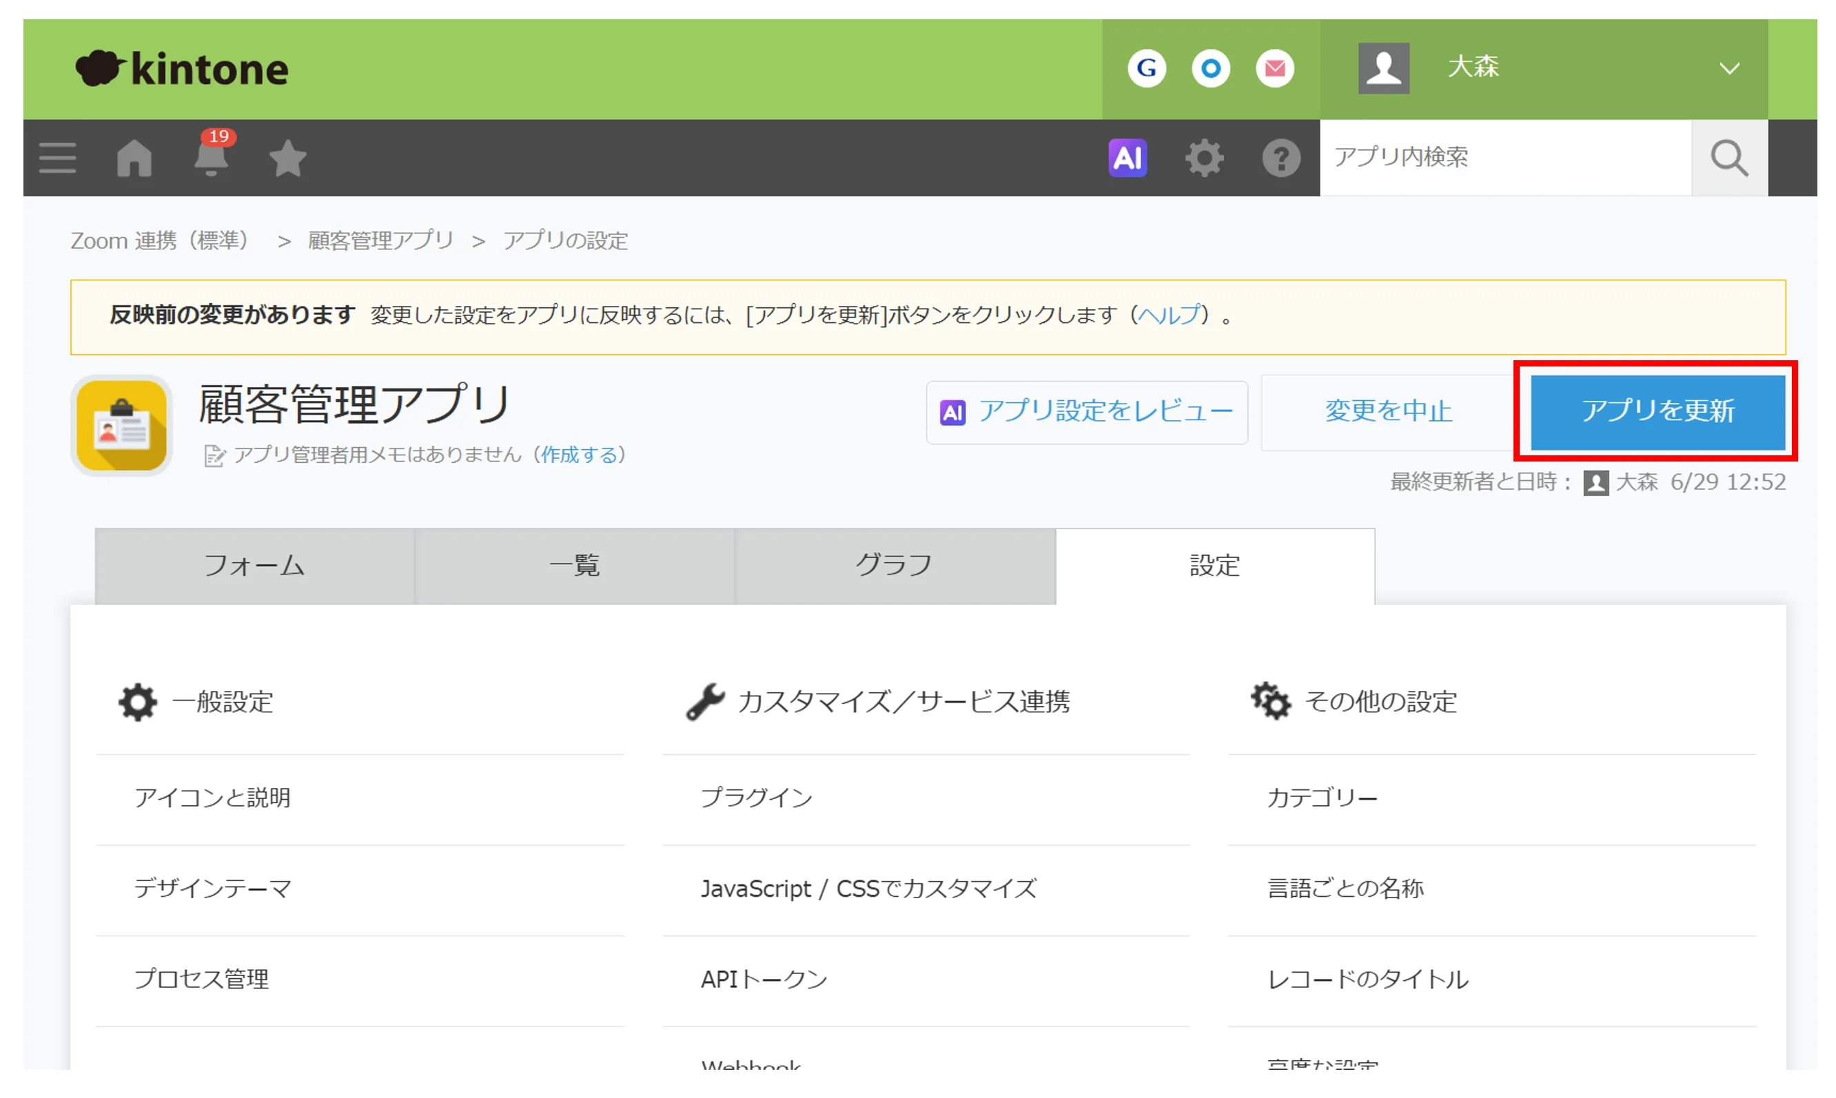Click the memo edit pencil icon
The image size is (1836, 1098).
tap(214, 456)
